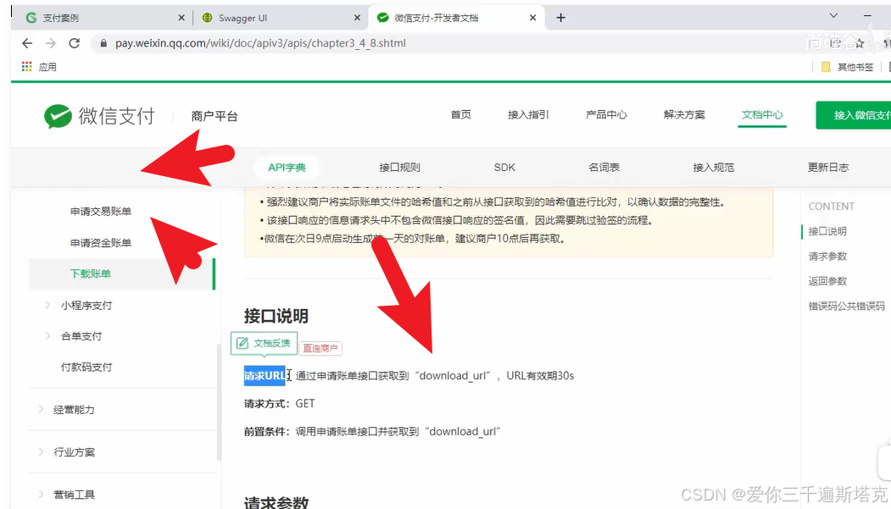The image size is (891, 509).
Task: Expand the 合单支付 chevron
Action: click(x=47, y=336)
